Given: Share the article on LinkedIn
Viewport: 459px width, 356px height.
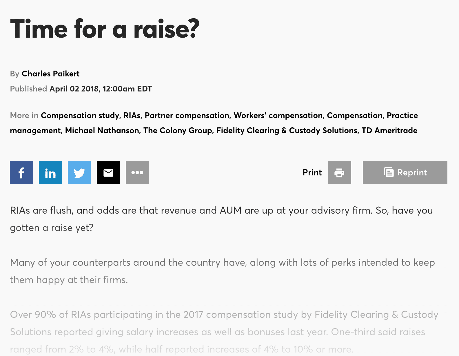Looking at the screenshot, I should (50, 173).
